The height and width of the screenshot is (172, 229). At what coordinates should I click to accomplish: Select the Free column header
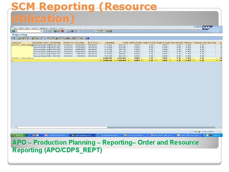[120, 43]
